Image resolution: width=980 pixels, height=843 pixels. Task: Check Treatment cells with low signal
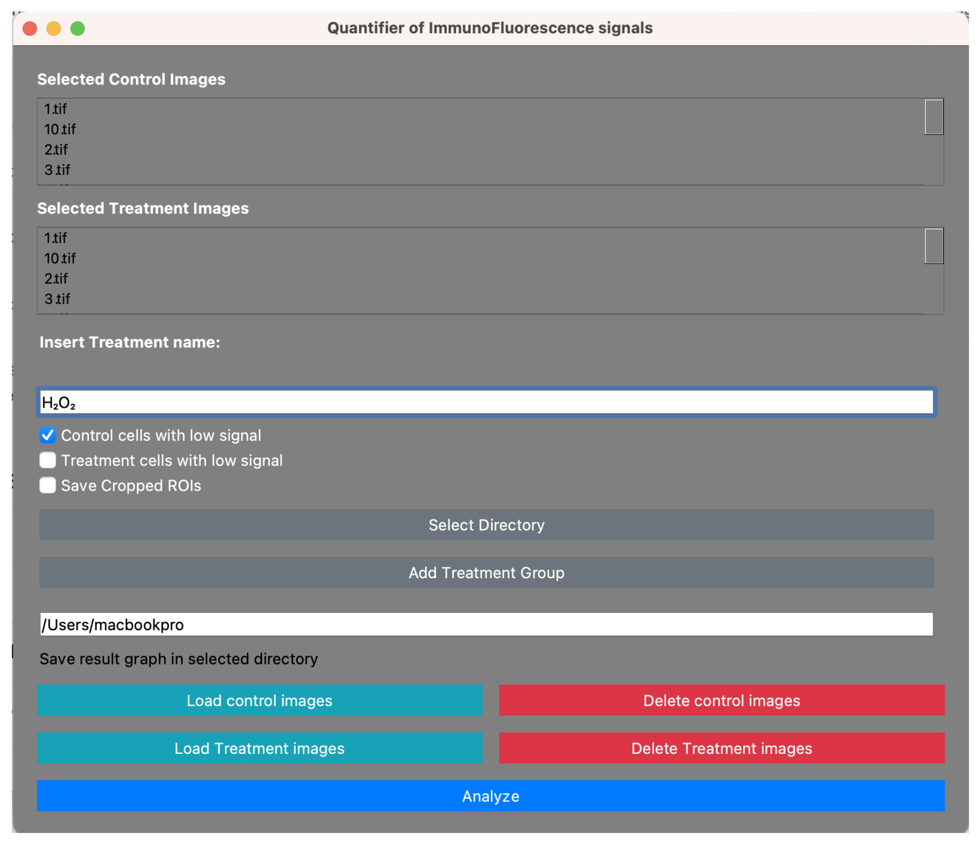pyautogui.click(x=47, y=460)
